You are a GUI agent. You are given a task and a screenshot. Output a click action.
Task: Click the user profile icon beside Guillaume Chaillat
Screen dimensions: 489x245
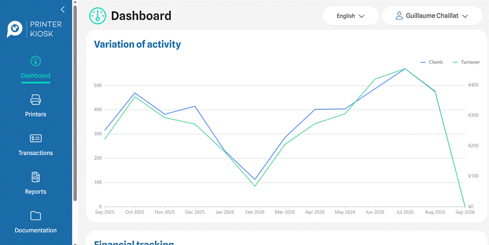(399, 16)
